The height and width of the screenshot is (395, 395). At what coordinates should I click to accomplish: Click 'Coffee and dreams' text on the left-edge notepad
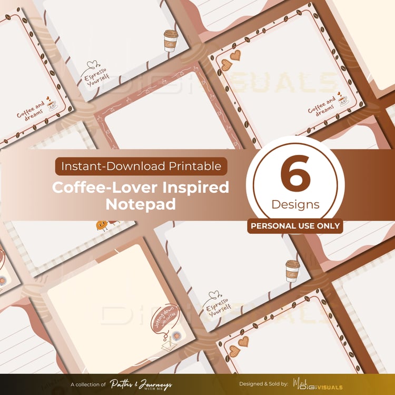[31, 111]
